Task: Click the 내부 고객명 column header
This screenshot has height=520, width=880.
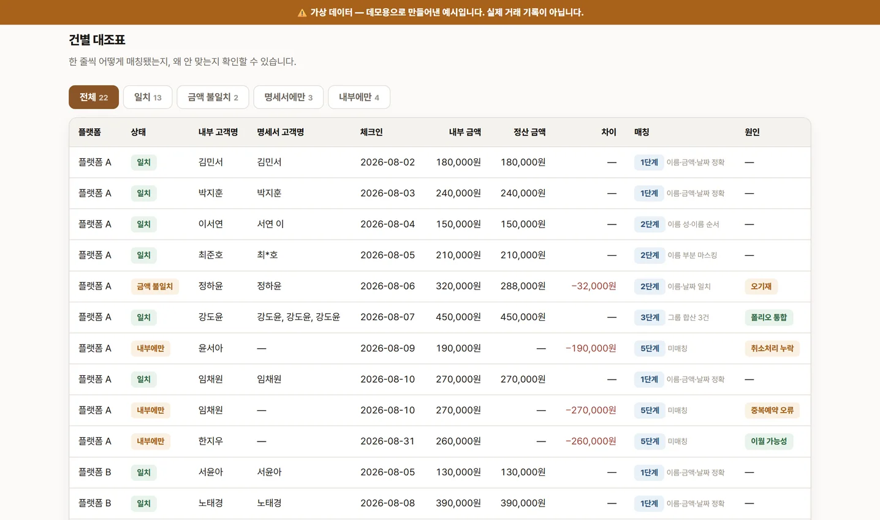Action: (218, 132)
